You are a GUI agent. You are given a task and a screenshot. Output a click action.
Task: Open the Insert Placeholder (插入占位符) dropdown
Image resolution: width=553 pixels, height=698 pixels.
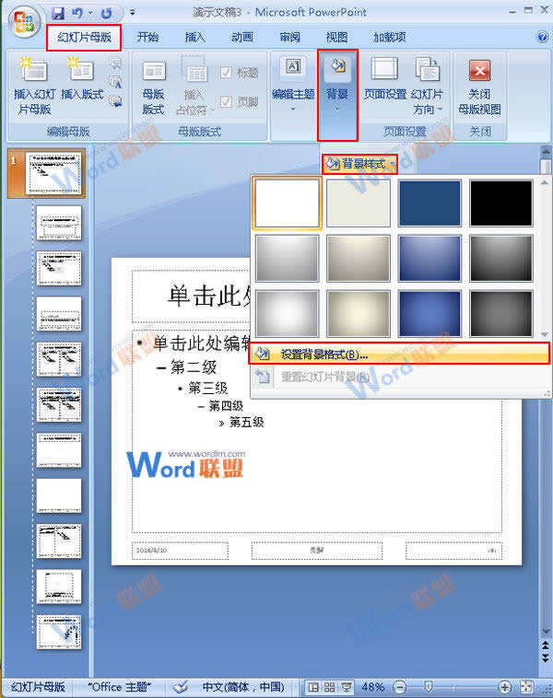click(194, 86)
